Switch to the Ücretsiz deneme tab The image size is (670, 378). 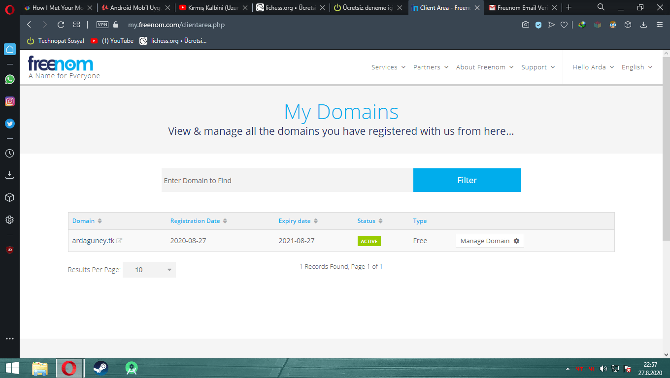point(368,8)
